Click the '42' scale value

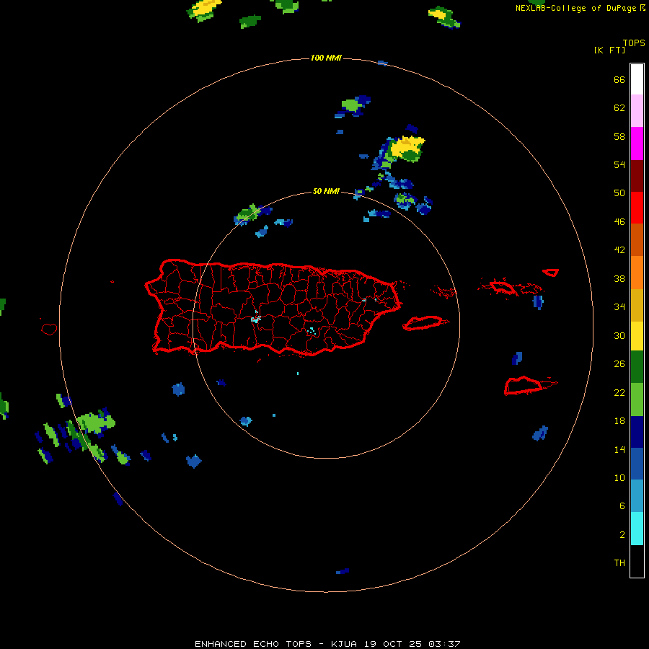619,250
